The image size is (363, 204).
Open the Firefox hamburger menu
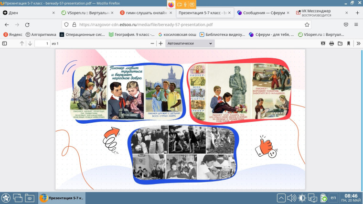click(356, 24)
